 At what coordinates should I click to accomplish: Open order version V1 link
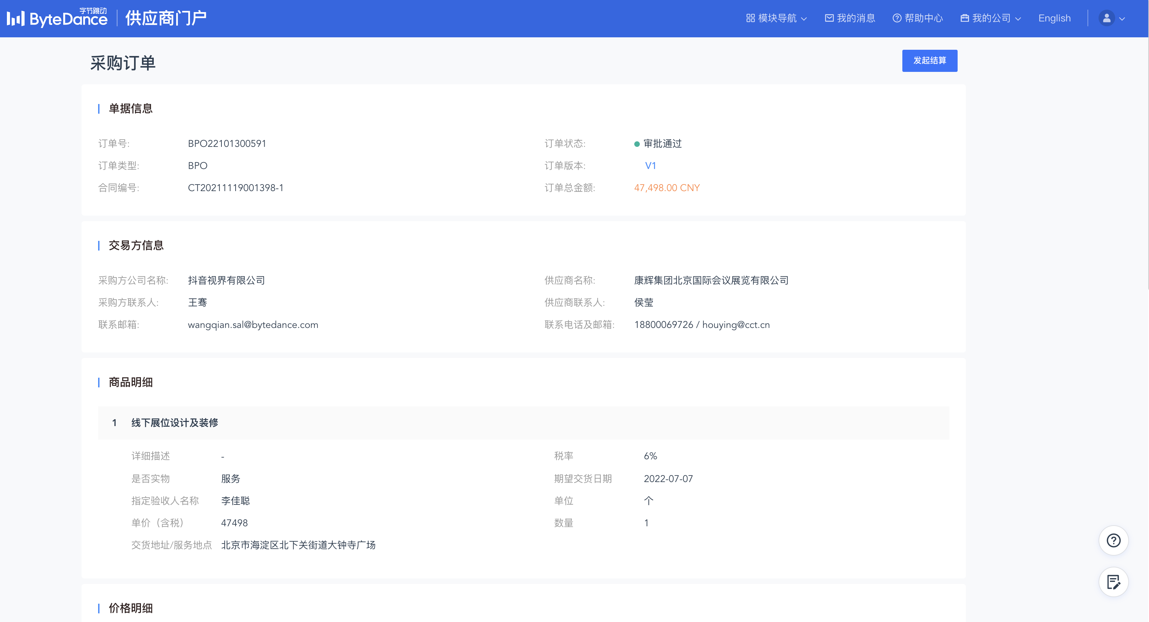[x=650, y=166]
